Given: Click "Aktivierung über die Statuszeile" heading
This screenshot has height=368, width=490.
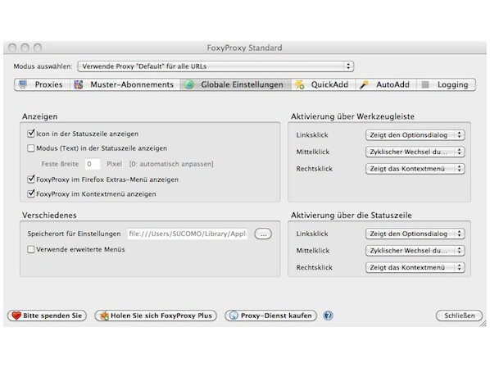Looking at the screenshot, I should point(352,216).
